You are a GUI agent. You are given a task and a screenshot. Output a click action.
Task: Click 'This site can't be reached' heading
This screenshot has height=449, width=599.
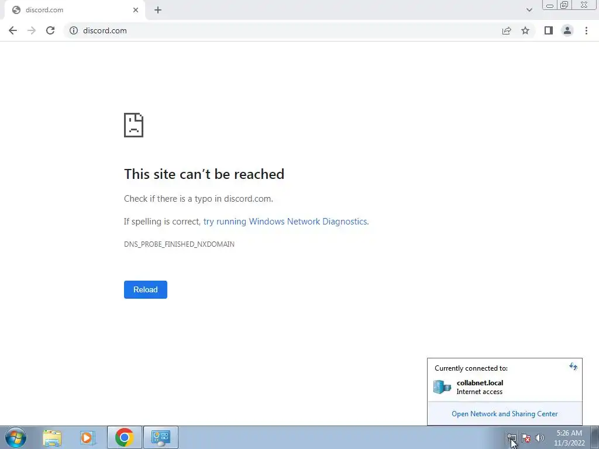point(204,174)
